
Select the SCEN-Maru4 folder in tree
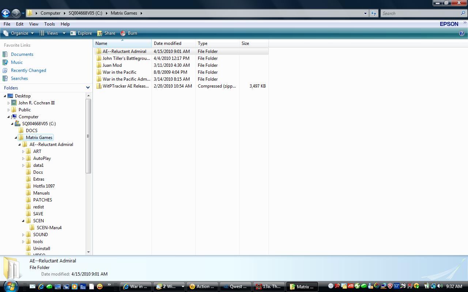[x=49, y=228]
